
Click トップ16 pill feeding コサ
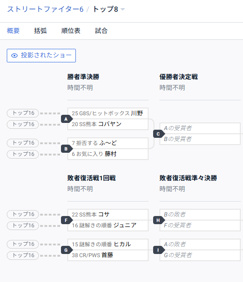coord(23,214)
